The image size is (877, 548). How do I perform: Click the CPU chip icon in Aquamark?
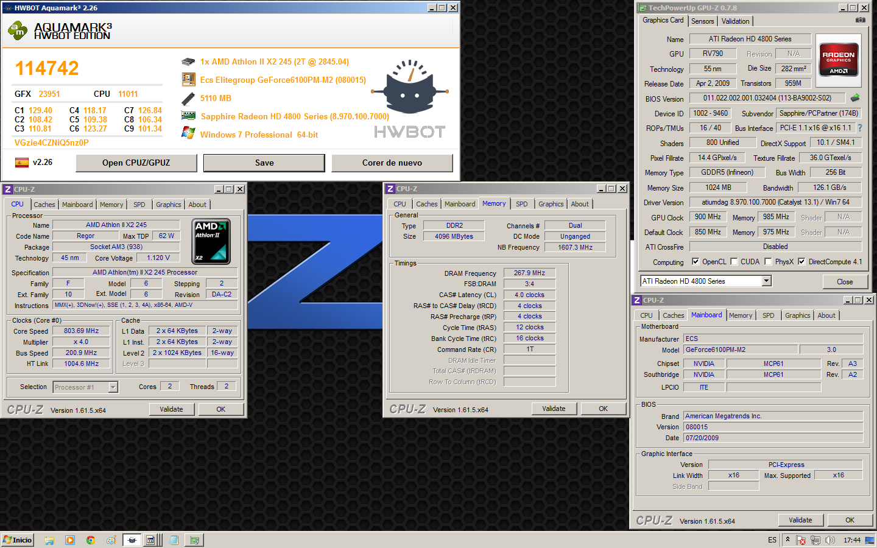188,61
